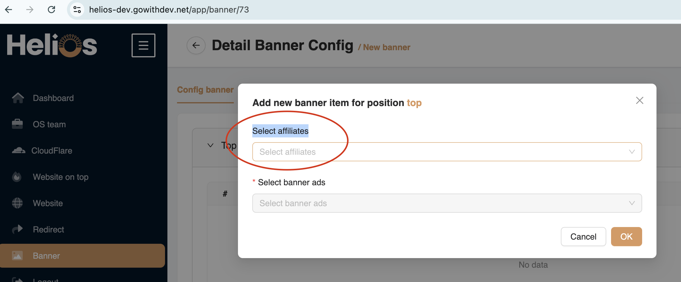Click the highlighted Select affiliates label
The image size is (681, 282).
coord(280,131)
